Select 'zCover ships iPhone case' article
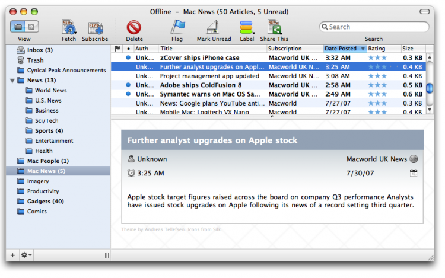The height and width of the screenshot is (278, 445). (x=268, y=58)
